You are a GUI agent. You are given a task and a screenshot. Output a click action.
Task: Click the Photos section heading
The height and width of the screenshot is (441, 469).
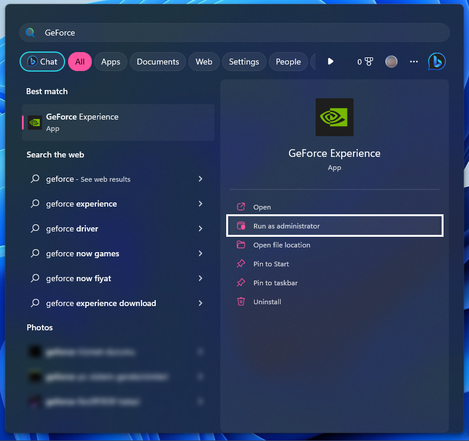pyautogui.click(x=40, y=327)
